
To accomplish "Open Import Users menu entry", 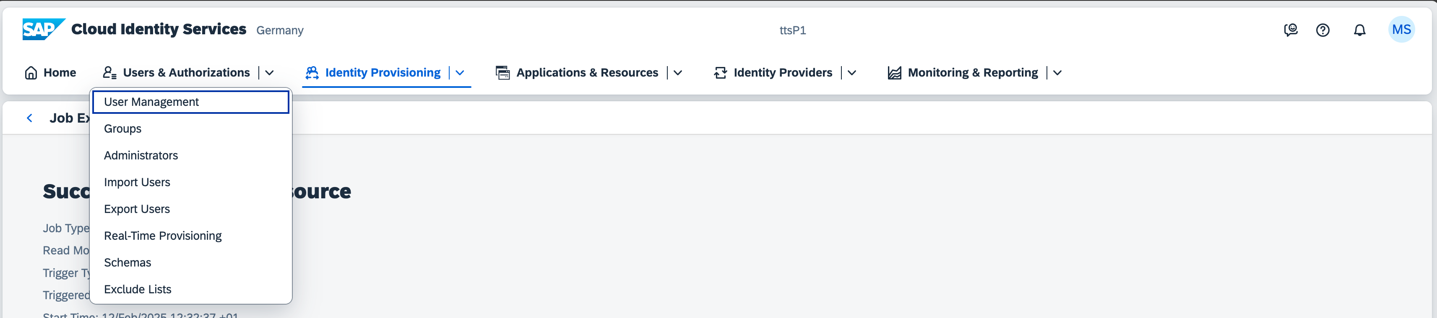I will point(137,182).
